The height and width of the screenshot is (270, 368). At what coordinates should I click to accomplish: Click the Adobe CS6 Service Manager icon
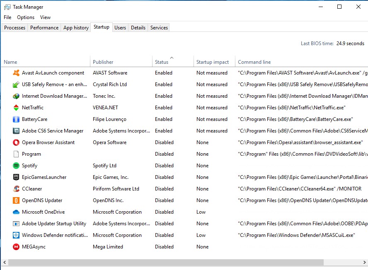pyautogui.click(x=16, y=131)
